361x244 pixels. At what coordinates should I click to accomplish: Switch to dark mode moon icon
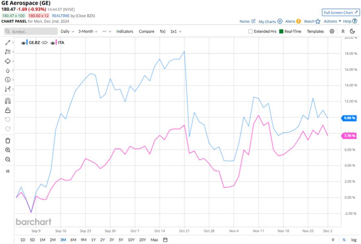coord(352,31)
